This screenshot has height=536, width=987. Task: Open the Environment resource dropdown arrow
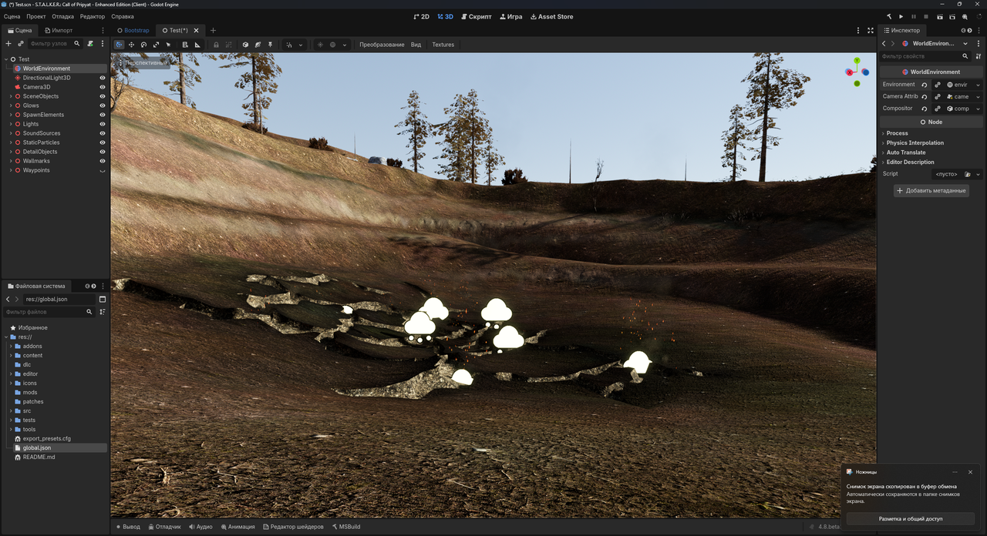[x=979, y=85]
